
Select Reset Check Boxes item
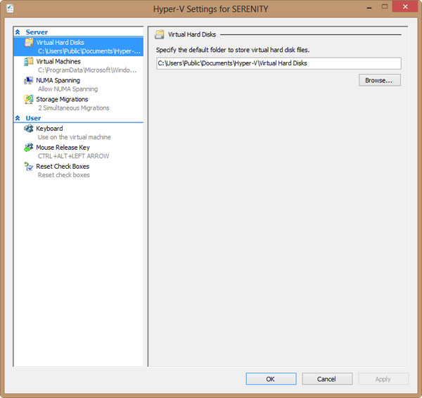[79, 170]
